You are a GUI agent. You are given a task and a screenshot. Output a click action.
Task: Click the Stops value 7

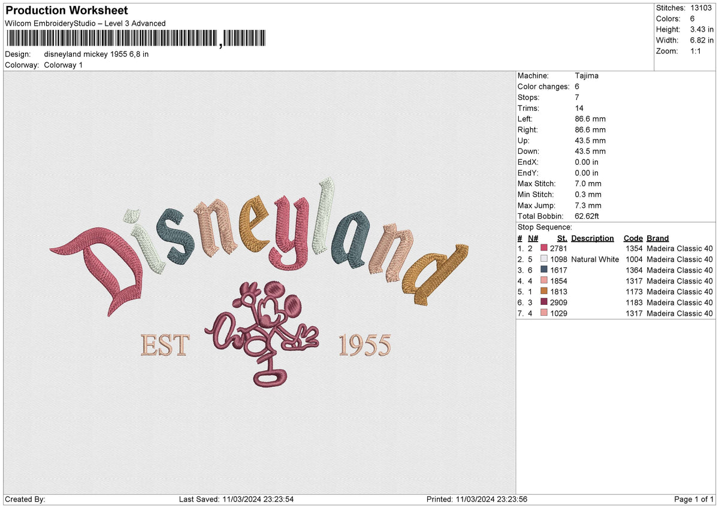click(x=577, y=97)
